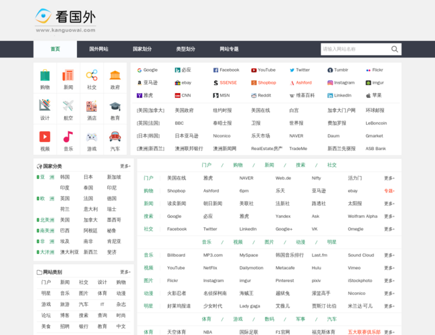
Task: Click the search magnifier icon
Action: pyautogui.click(x=394, y=49)
